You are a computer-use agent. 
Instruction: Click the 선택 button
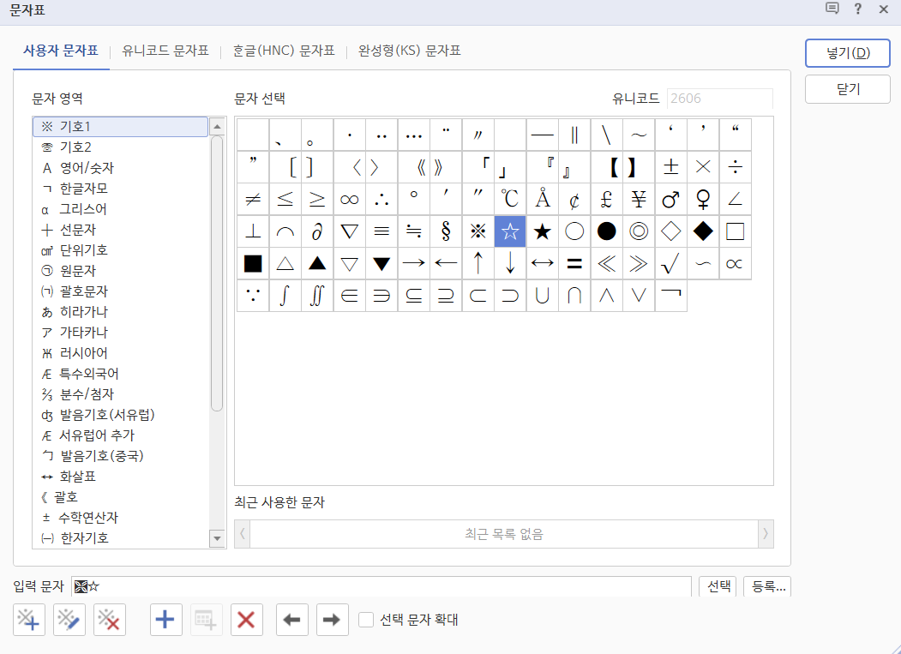(x=718, y=586)
